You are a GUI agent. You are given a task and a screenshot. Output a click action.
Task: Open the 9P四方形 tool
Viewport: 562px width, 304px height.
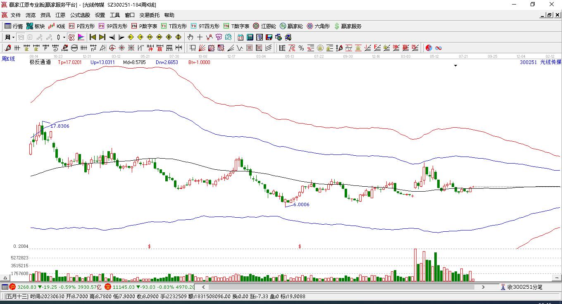113,26
